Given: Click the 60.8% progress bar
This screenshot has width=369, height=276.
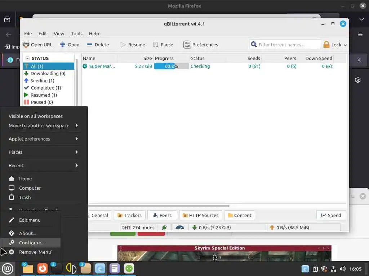Looking at the screenshot, I should coord(171,66).
